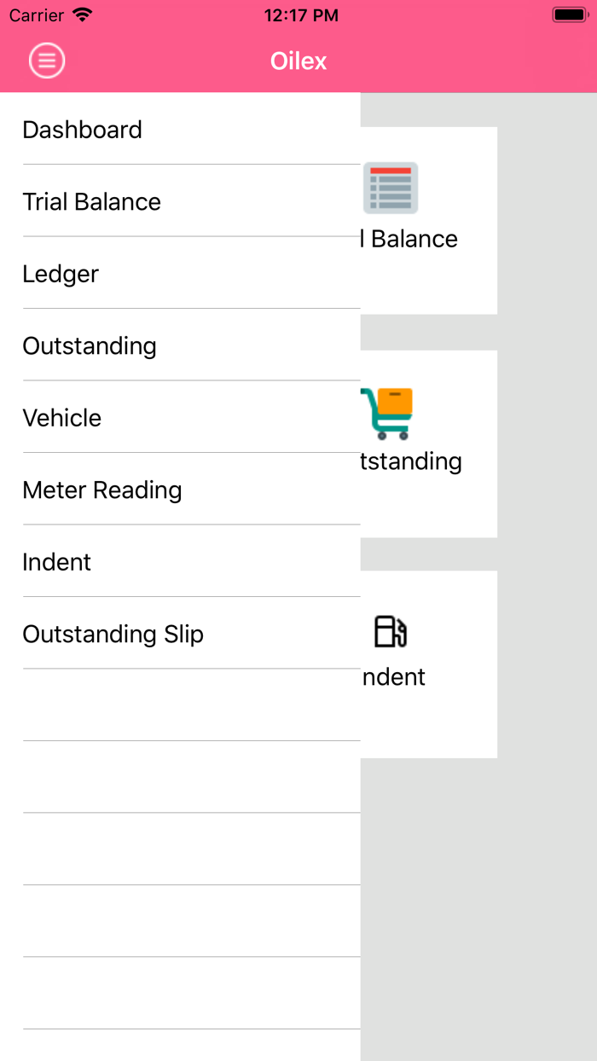Open the Ledger menu item

(61, 274)
